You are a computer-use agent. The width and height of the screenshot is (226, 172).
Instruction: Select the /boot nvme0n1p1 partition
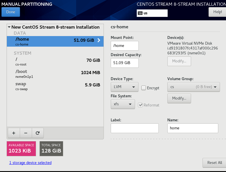55,74
